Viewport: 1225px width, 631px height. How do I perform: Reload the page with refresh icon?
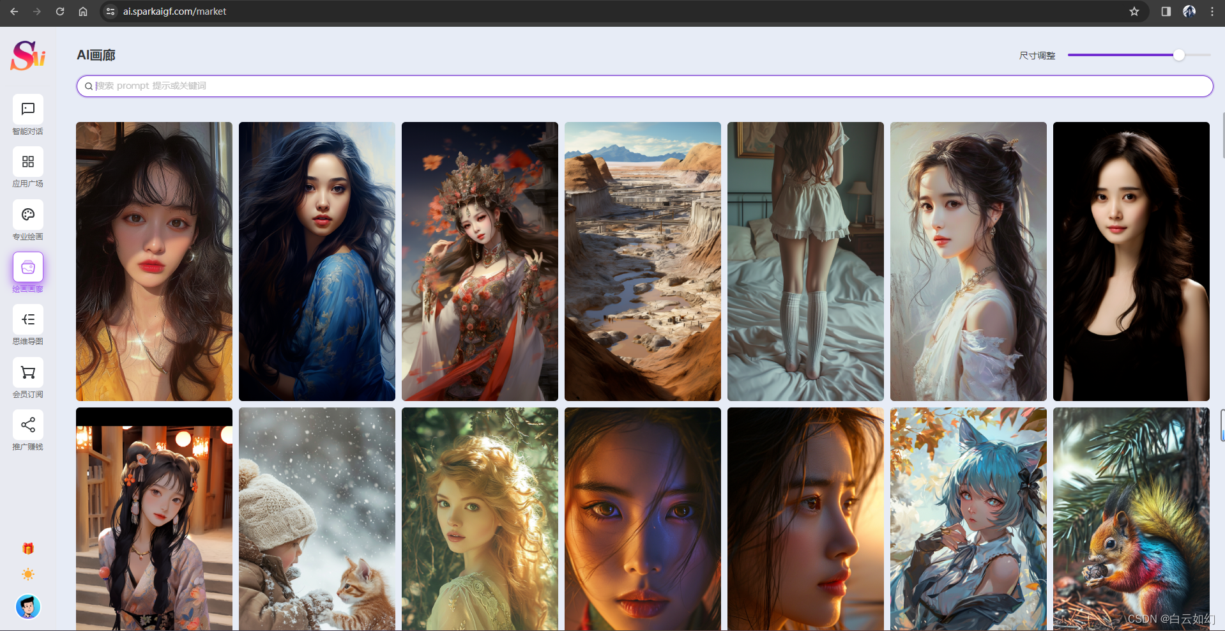click(60, 11)
